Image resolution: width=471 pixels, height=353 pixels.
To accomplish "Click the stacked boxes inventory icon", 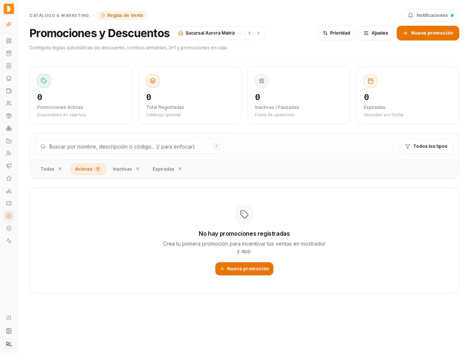I will tap(9, 128).
